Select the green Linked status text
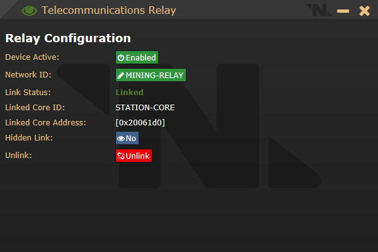Viewport: 378px width, 252px height. tap(129, 92)
